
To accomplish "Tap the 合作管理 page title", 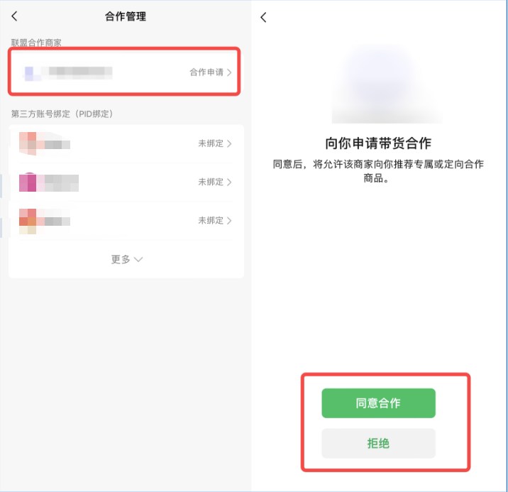I will pos(126,16).
